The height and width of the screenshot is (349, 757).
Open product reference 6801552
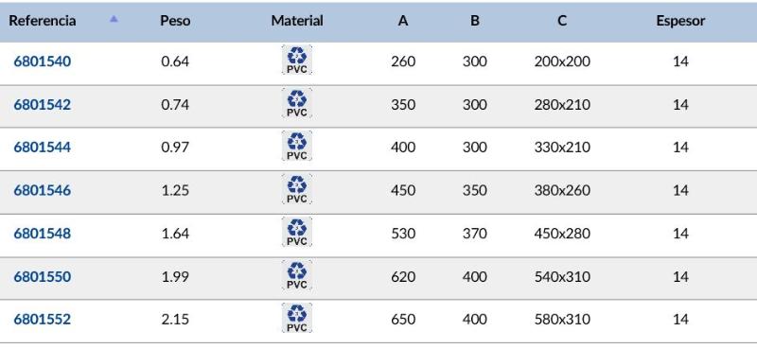[42, 319]
